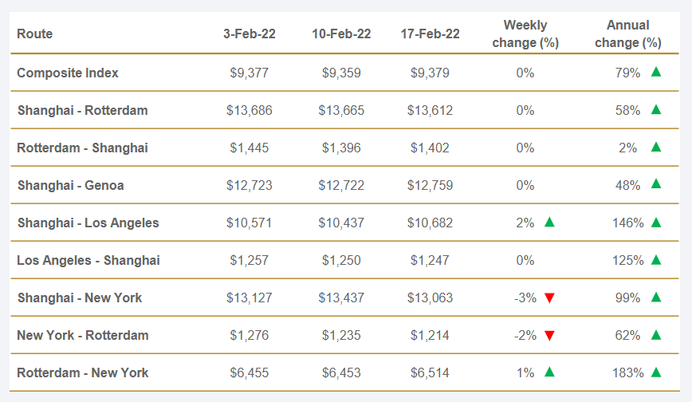Screen dimensions: 692x402
Task: Click the 10-Feb-22 column header
Action: [x=341, y=33]
